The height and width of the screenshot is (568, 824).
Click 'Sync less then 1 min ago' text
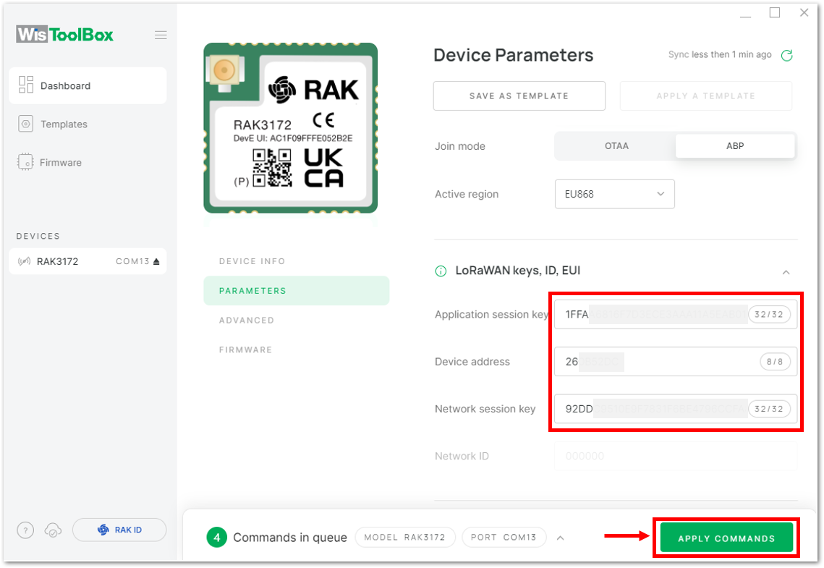pos(720,55)
